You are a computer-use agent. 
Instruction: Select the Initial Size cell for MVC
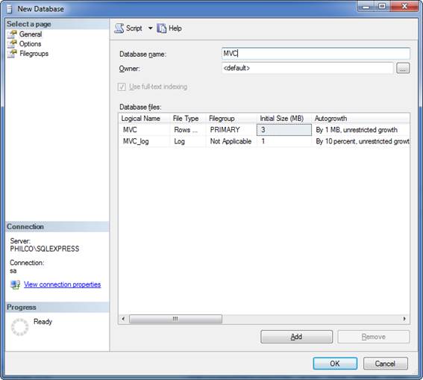tap(284, 130)
